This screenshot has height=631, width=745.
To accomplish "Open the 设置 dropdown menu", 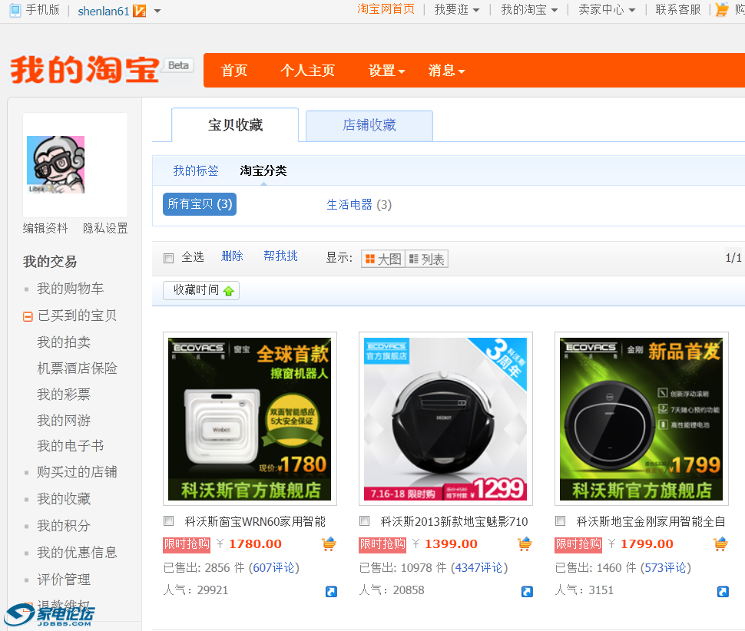I will click(382, 70).
